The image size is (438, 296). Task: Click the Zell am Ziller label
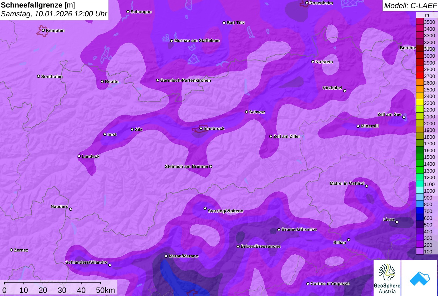coord(287,137)
